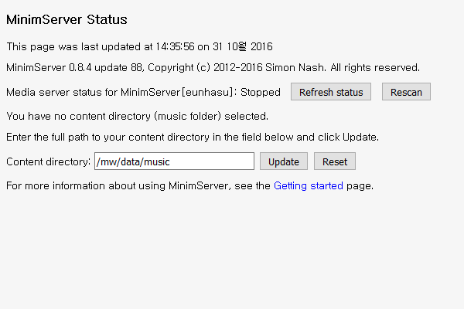Click the Media server status for label
464x309 pixels.
[x=62, y=93]
